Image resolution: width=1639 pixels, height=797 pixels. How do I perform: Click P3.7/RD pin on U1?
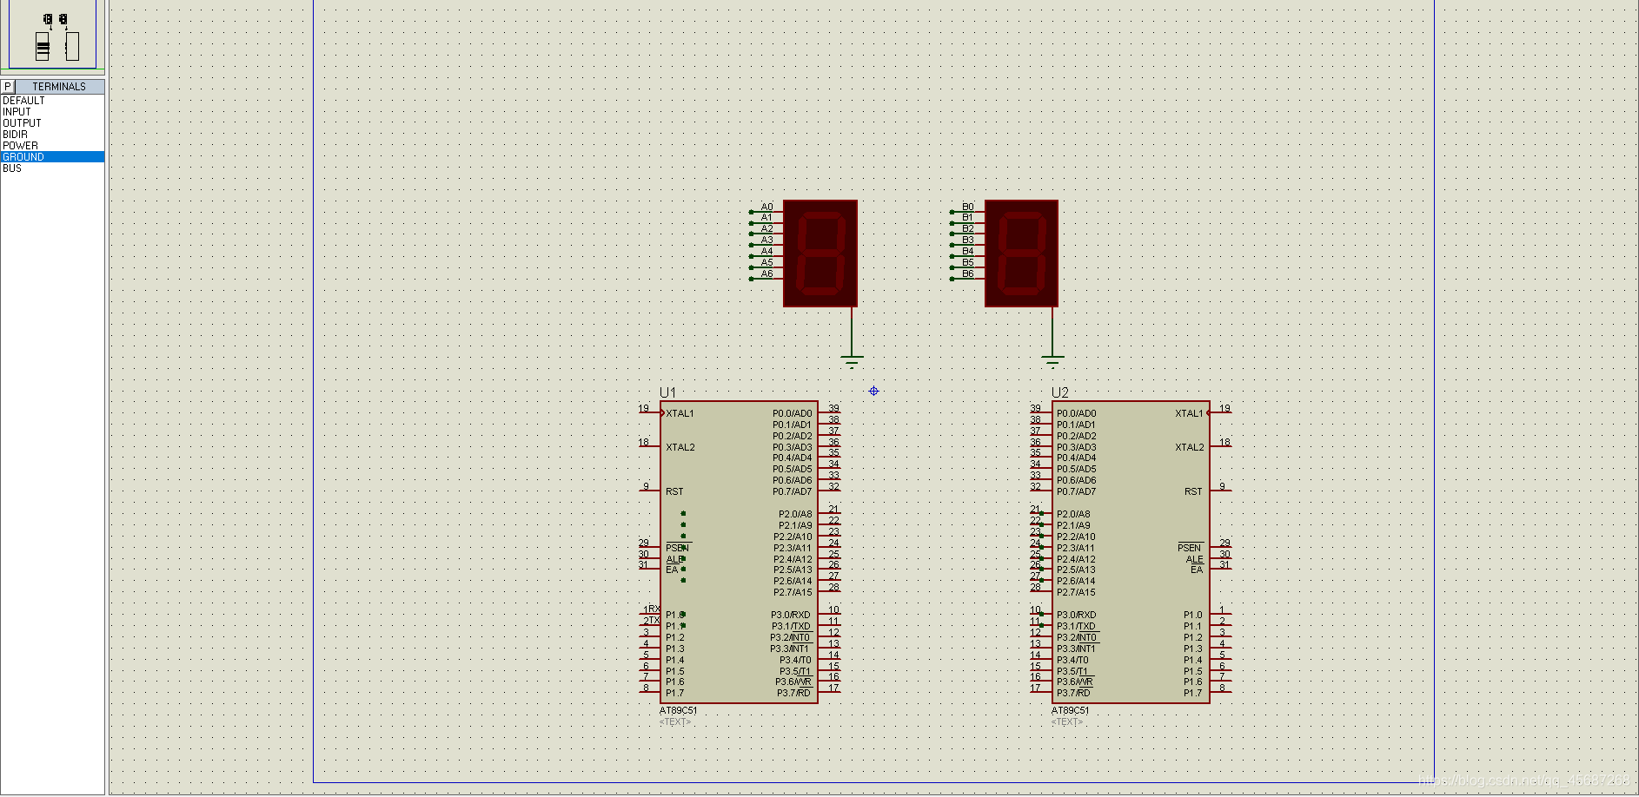point(793,693)
